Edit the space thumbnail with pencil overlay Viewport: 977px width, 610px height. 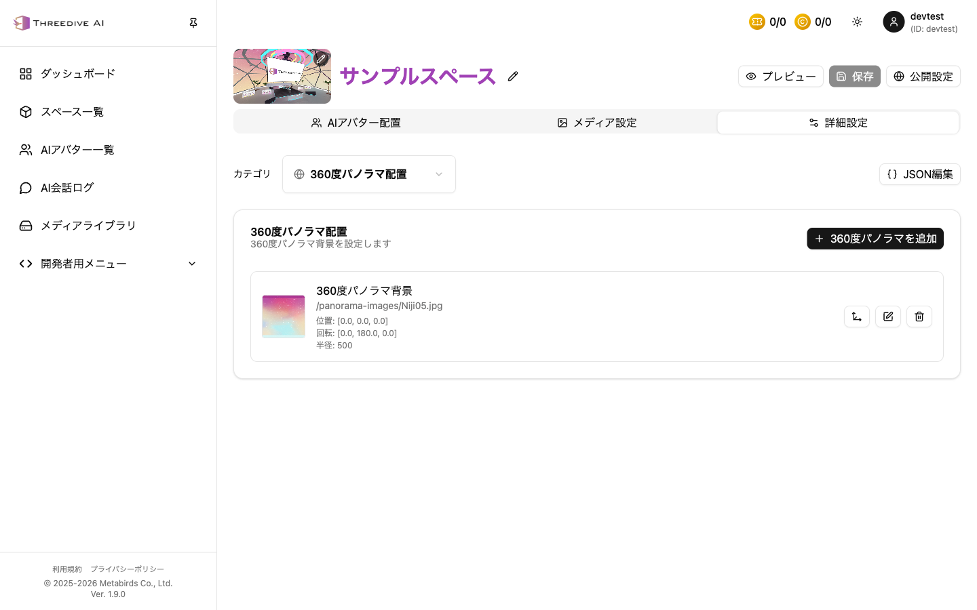pos(322,59)
